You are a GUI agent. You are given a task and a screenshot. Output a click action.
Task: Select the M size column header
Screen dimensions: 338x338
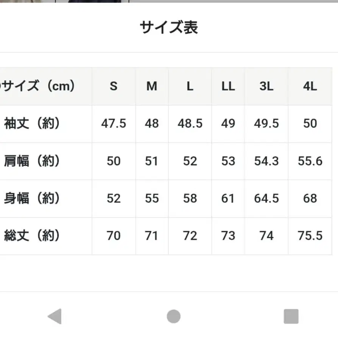point(152,86)
